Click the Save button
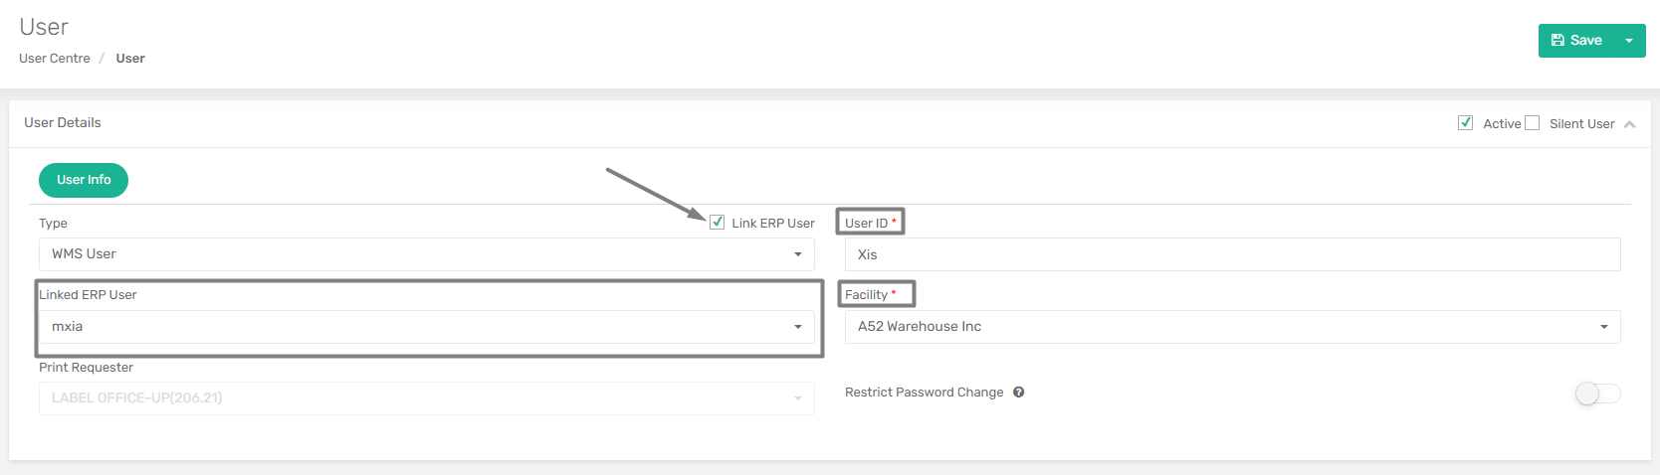 (1576, 41)
